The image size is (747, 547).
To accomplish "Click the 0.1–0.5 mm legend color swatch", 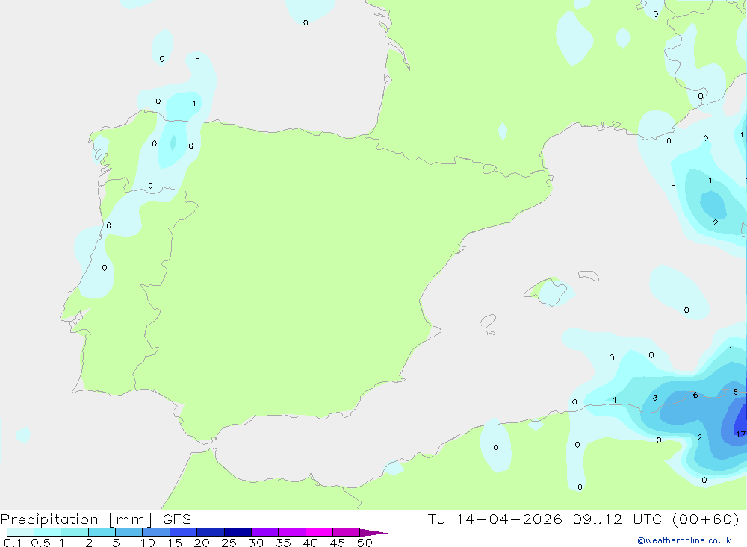I will point(20,532).
